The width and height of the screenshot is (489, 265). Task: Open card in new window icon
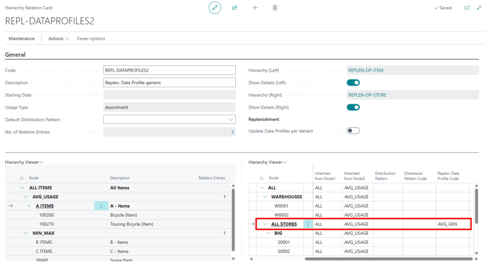pyautogui.click(x=467, y=8)
